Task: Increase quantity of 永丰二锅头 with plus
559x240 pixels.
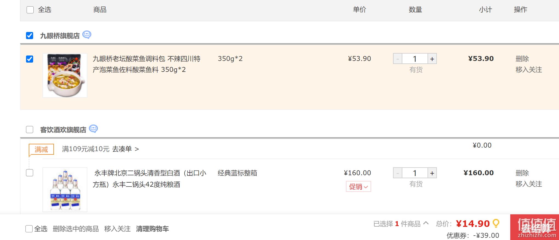Action: pos(432,173)
